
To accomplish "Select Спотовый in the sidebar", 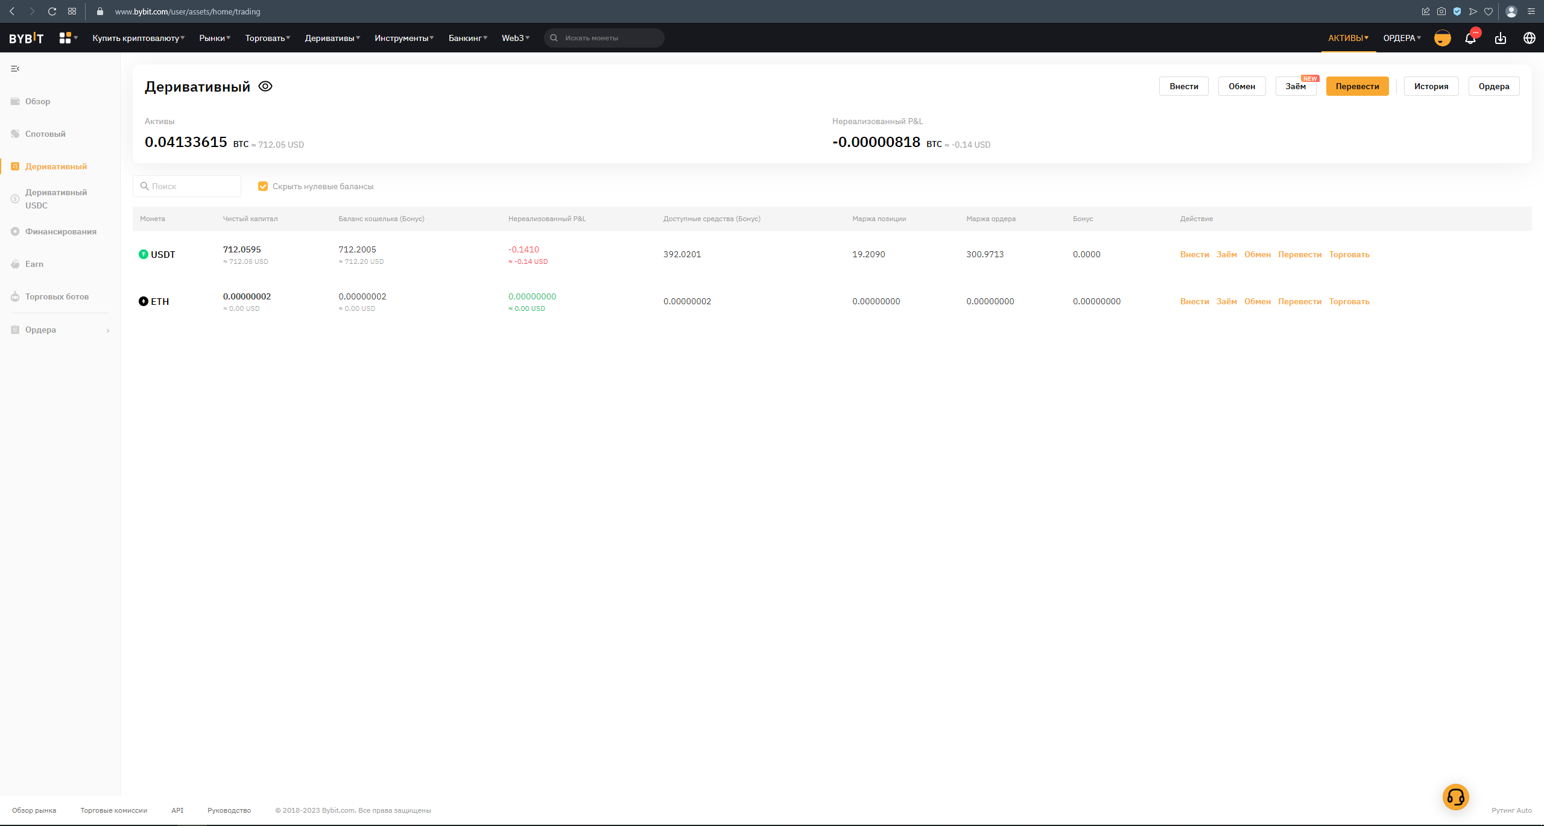I will point(45,134).
